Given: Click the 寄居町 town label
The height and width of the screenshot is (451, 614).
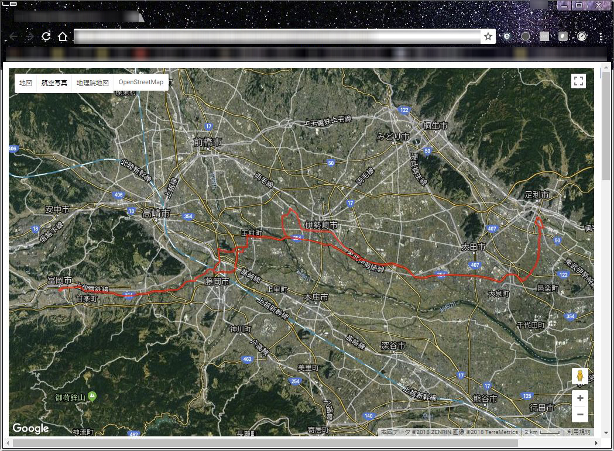Looking at the screenshot, I should tap(318, 430).
